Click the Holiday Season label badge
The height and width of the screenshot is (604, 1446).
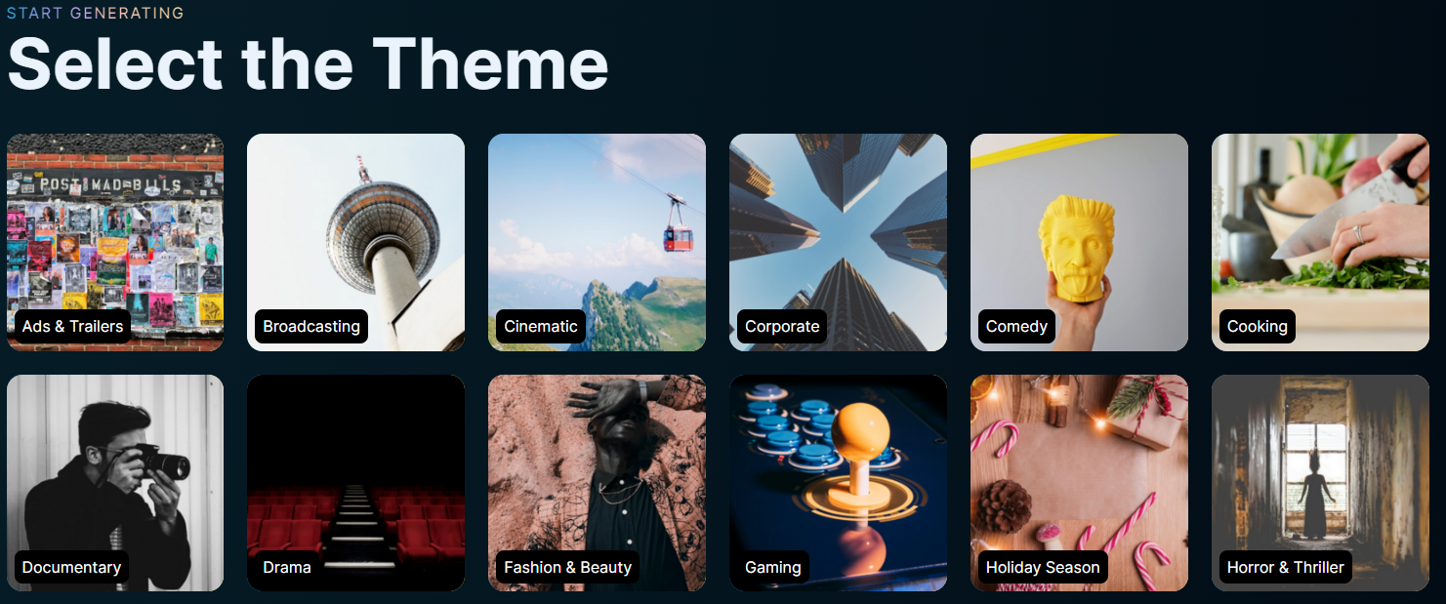click(1043, 567)
